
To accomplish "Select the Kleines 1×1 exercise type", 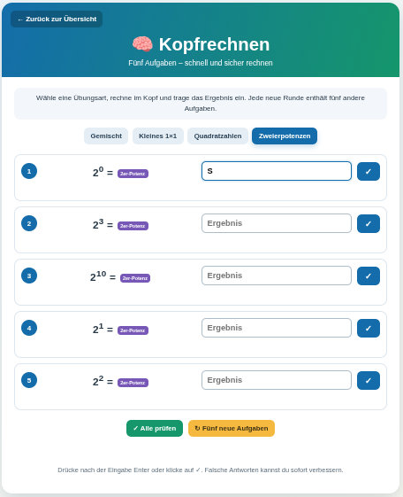I will click(157, 136).
